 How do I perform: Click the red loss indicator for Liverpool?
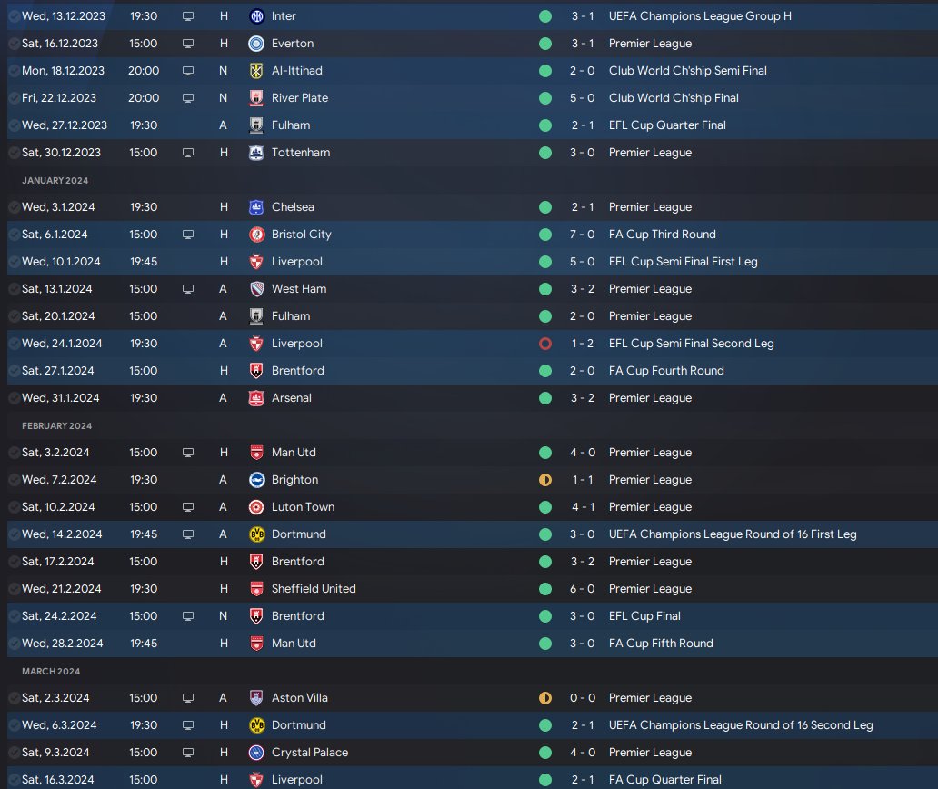point(545,344)
